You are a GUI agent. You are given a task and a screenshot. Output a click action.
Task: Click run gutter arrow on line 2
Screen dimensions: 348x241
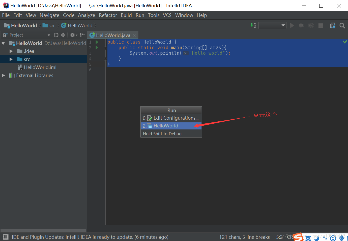[97, 48]
